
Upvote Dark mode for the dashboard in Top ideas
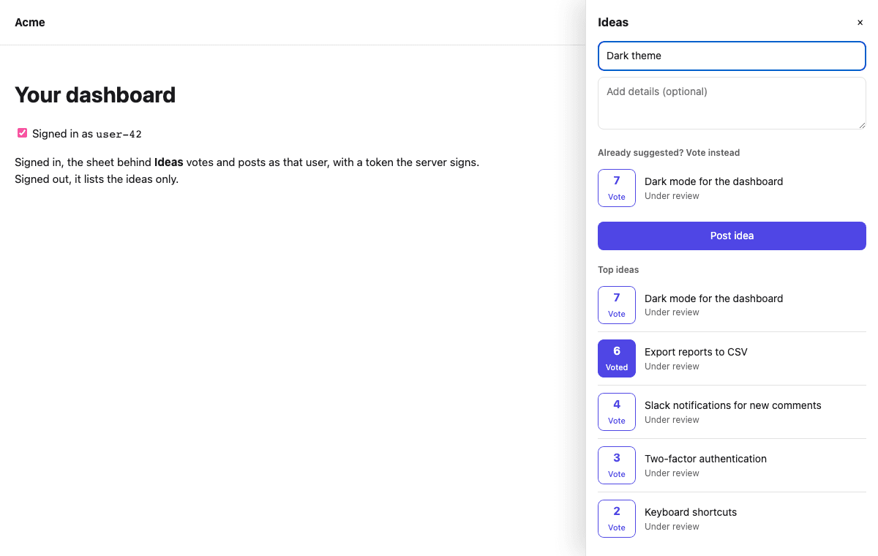coord(617,305)
